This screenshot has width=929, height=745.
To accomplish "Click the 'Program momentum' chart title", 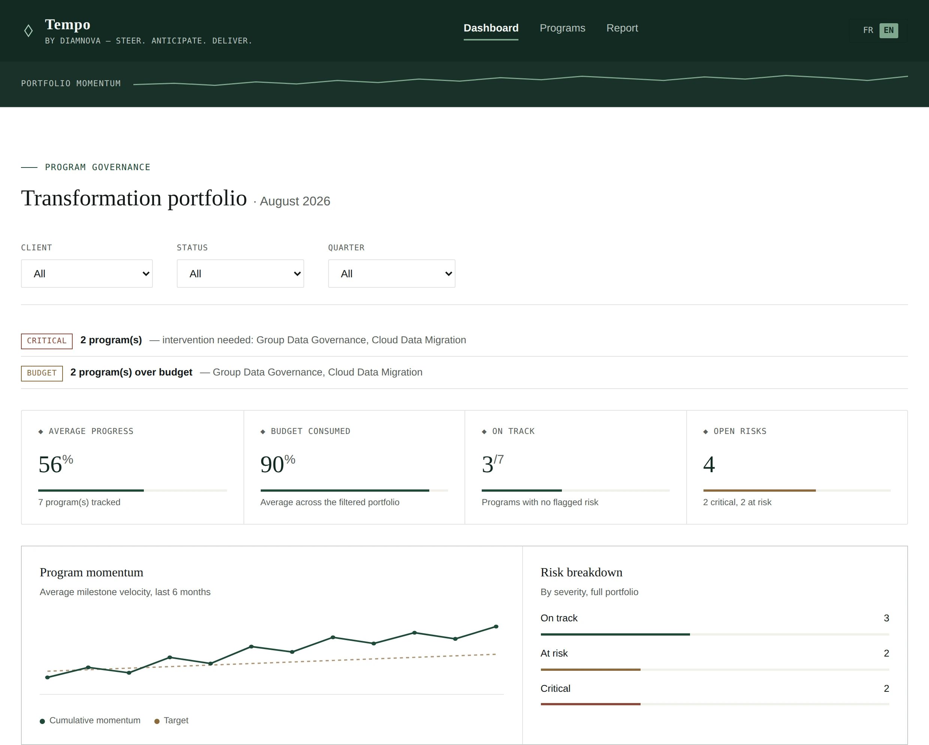I will coord(91,573).
